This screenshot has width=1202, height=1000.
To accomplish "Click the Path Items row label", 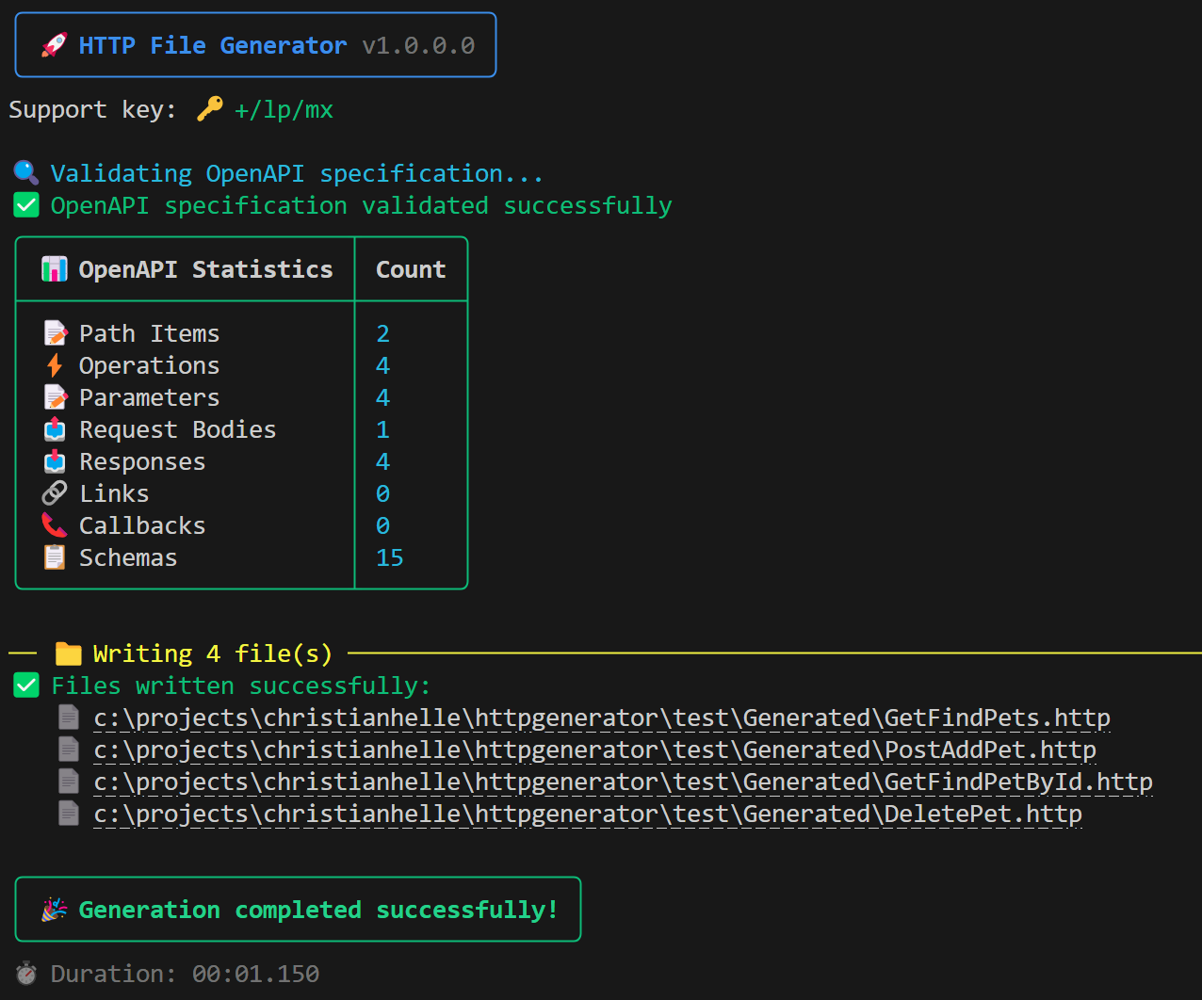I will (x=149, y=333).
